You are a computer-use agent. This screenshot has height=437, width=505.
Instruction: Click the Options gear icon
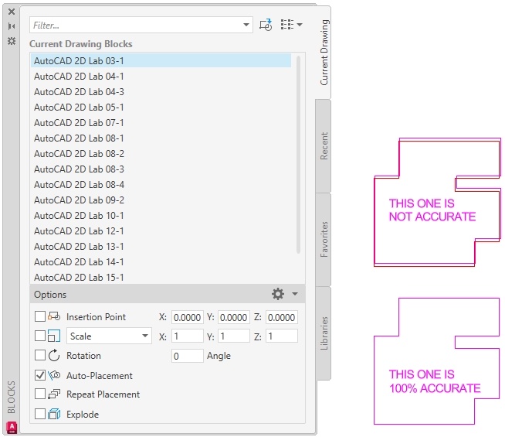pyautogui.click(x=278, y=294)
